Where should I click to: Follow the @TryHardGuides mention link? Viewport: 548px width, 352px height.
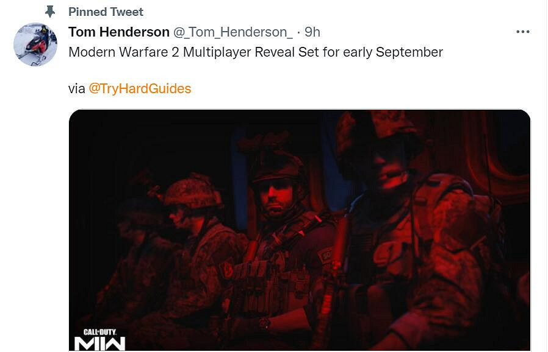tap(140, 89)
